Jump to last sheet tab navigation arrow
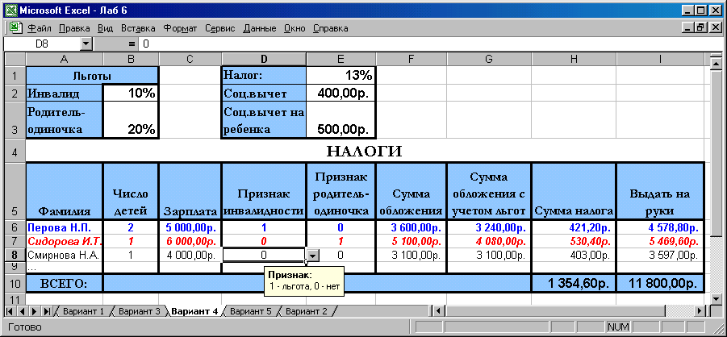727x337 pixels. pyautogui.click(x=48, y=311)
